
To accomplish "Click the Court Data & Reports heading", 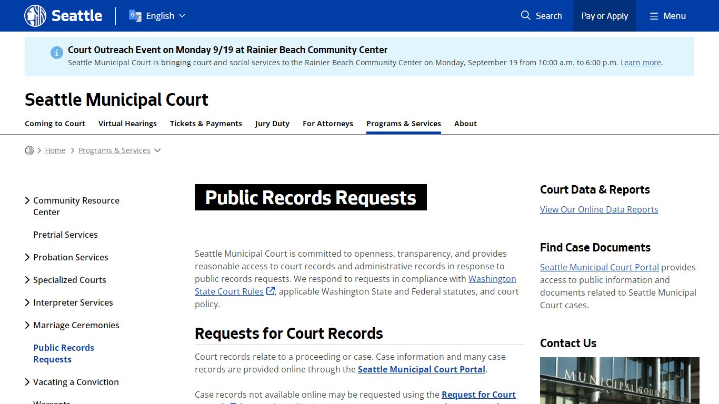I will coord(595,189).
